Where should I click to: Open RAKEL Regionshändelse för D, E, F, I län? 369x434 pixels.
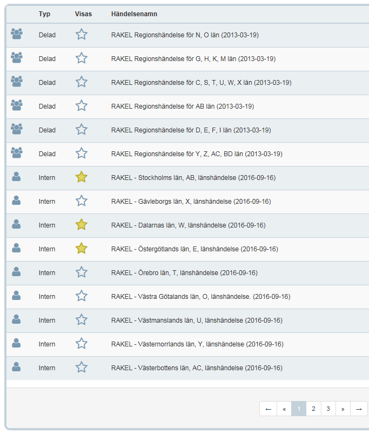[191, 130]
